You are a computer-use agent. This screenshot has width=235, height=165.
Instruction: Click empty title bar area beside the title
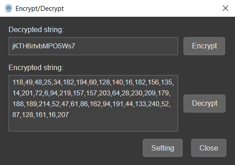[141, 8]
